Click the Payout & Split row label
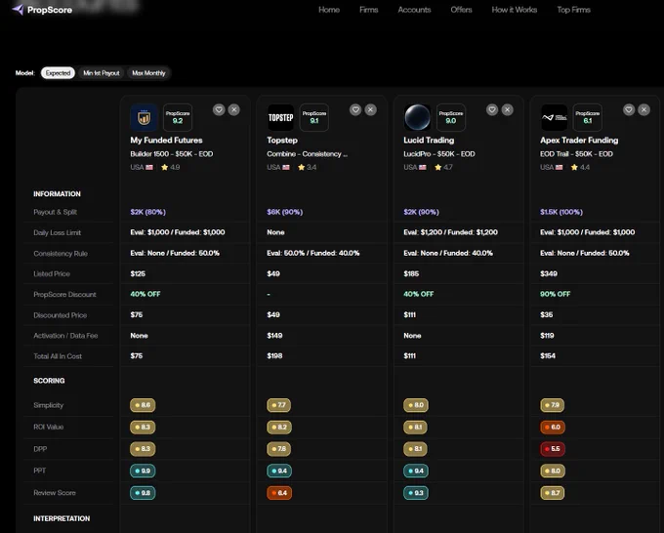664x533 pixels. tap(55, 212)
